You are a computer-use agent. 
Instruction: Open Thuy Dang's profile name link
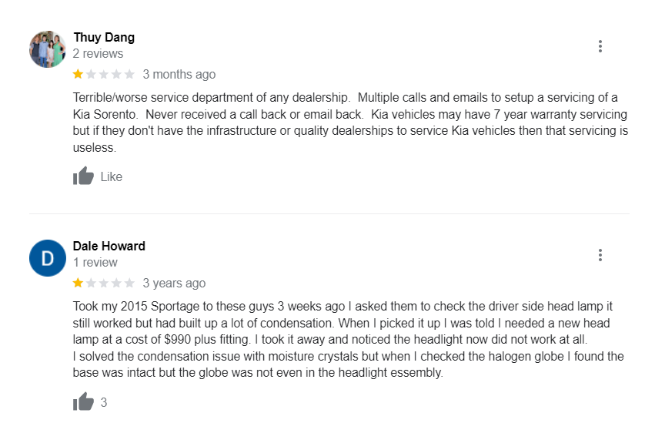tap(104, 37)
